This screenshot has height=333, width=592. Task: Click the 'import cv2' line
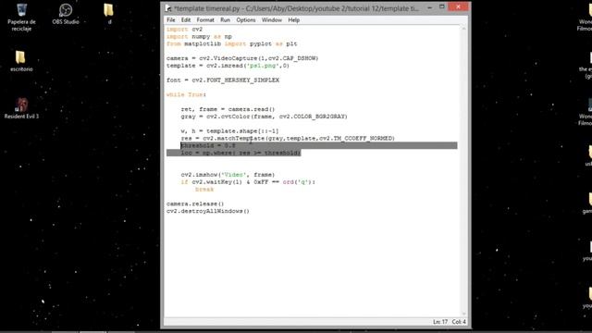[185, 29]
